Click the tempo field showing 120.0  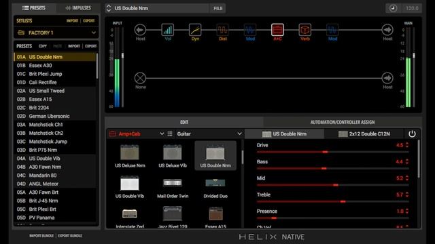pos(412,8)
